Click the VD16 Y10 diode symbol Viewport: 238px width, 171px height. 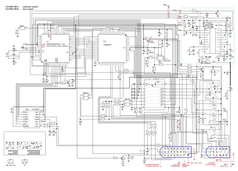pos(129,158)
